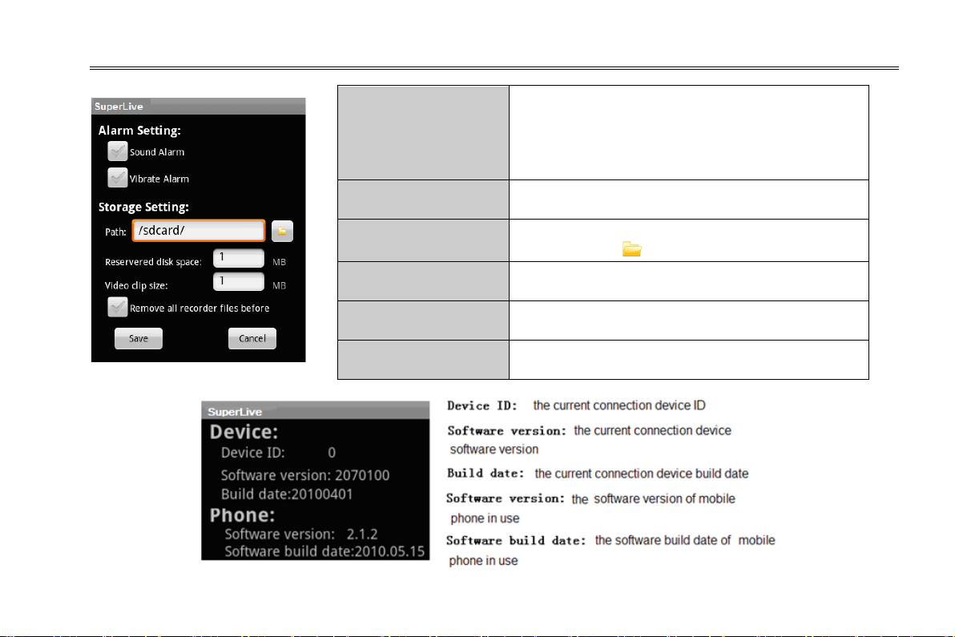The image size is (955, 637).
Task: Click the Device: heading in info screen
Action: [x=244, y=432]
